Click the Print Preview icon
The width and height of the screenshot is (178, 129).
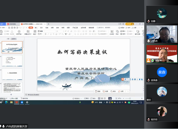tap(17, 27)
